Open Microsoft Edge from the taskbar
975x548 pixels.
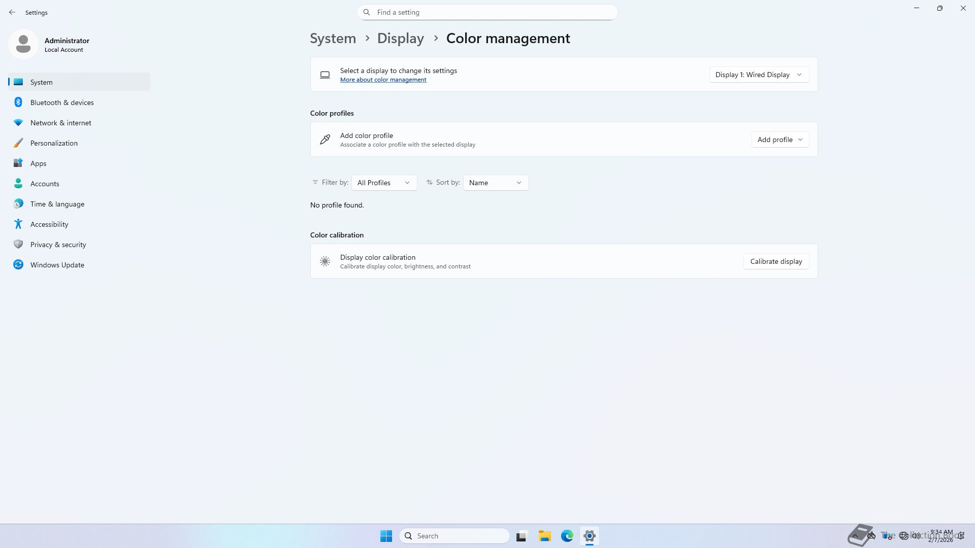click(567, 536)
